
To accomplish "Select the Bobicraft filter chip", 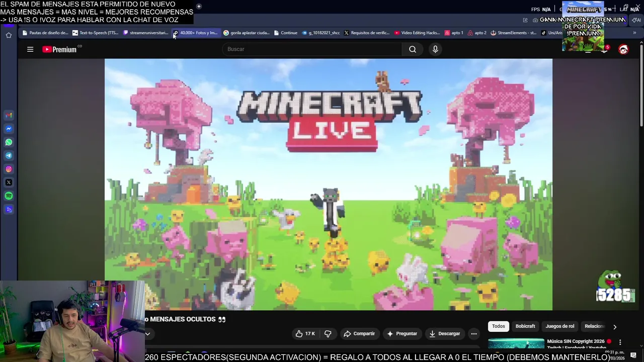I will tap(525, 326).
